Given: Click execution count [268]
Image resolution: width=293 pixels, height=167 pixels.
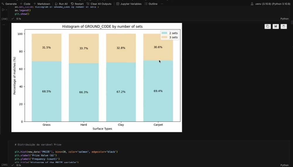Looking at the screenshot, I should coord(4,19).
